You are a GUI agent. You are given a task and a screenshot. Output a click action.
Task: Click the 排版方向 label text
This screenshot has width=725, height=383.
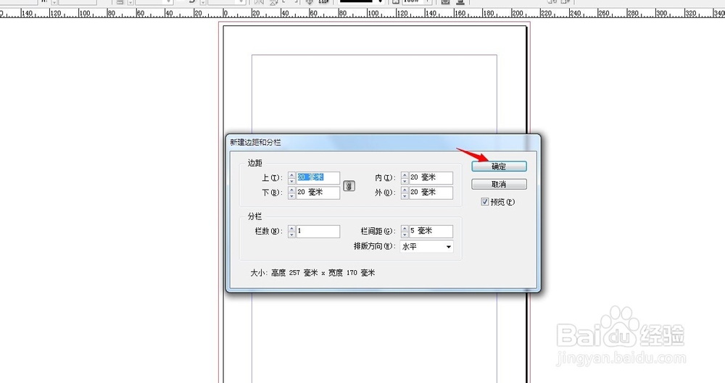pos(373,246)
